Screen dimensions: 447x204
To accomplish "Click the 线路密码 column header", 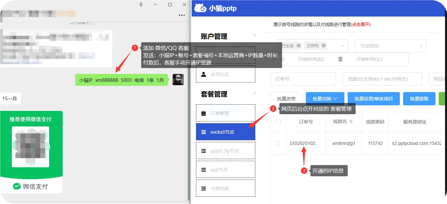I will click(375, 122).
